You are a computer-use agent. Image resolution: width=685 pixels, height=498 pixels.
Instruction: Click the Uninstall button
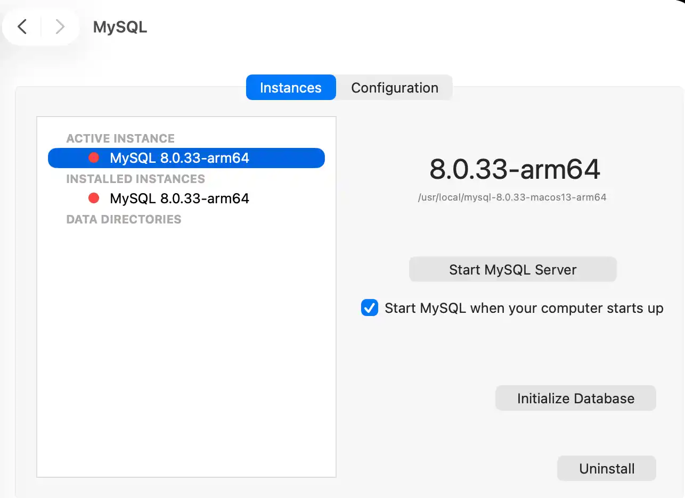[606, 468]
